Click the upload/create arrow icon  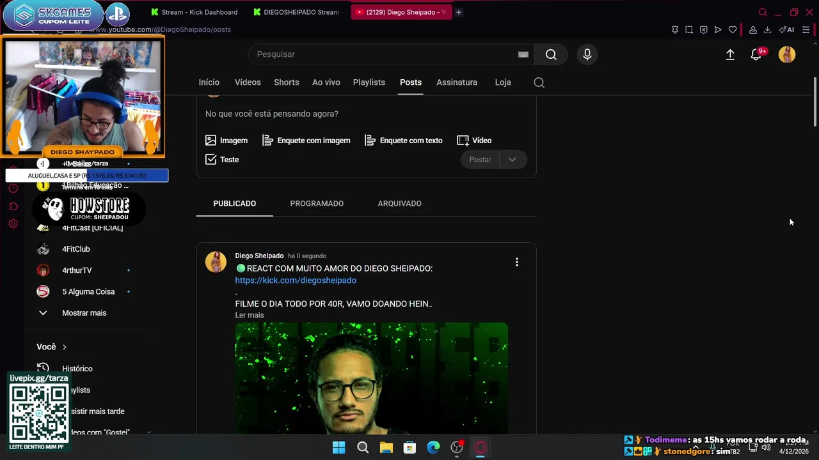(x=730, y=54)
